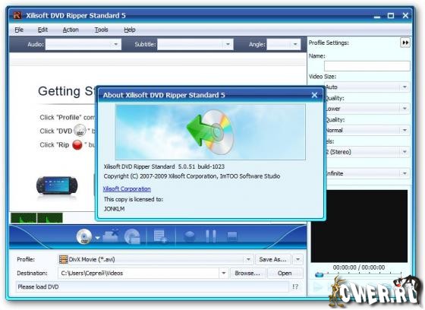Click the Destination path field
This screenshot has width=425, height=310.
click(138, 273)
